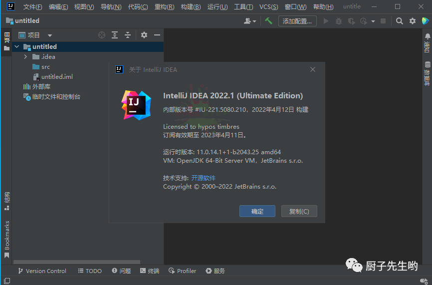Click the status bar icon at bottom-right
The height and width of the screenshot is (285, 432).
(x=424, y=281)
